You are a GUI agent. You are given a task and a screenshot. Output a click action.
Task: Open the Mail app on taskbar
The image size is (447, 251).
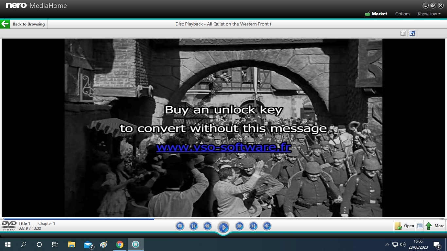point(88,244)
